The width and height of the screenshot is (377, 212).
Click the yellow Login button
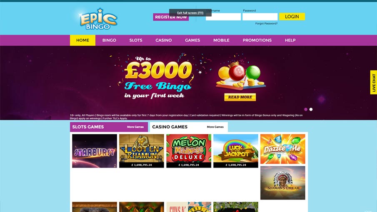coord(292,17)
